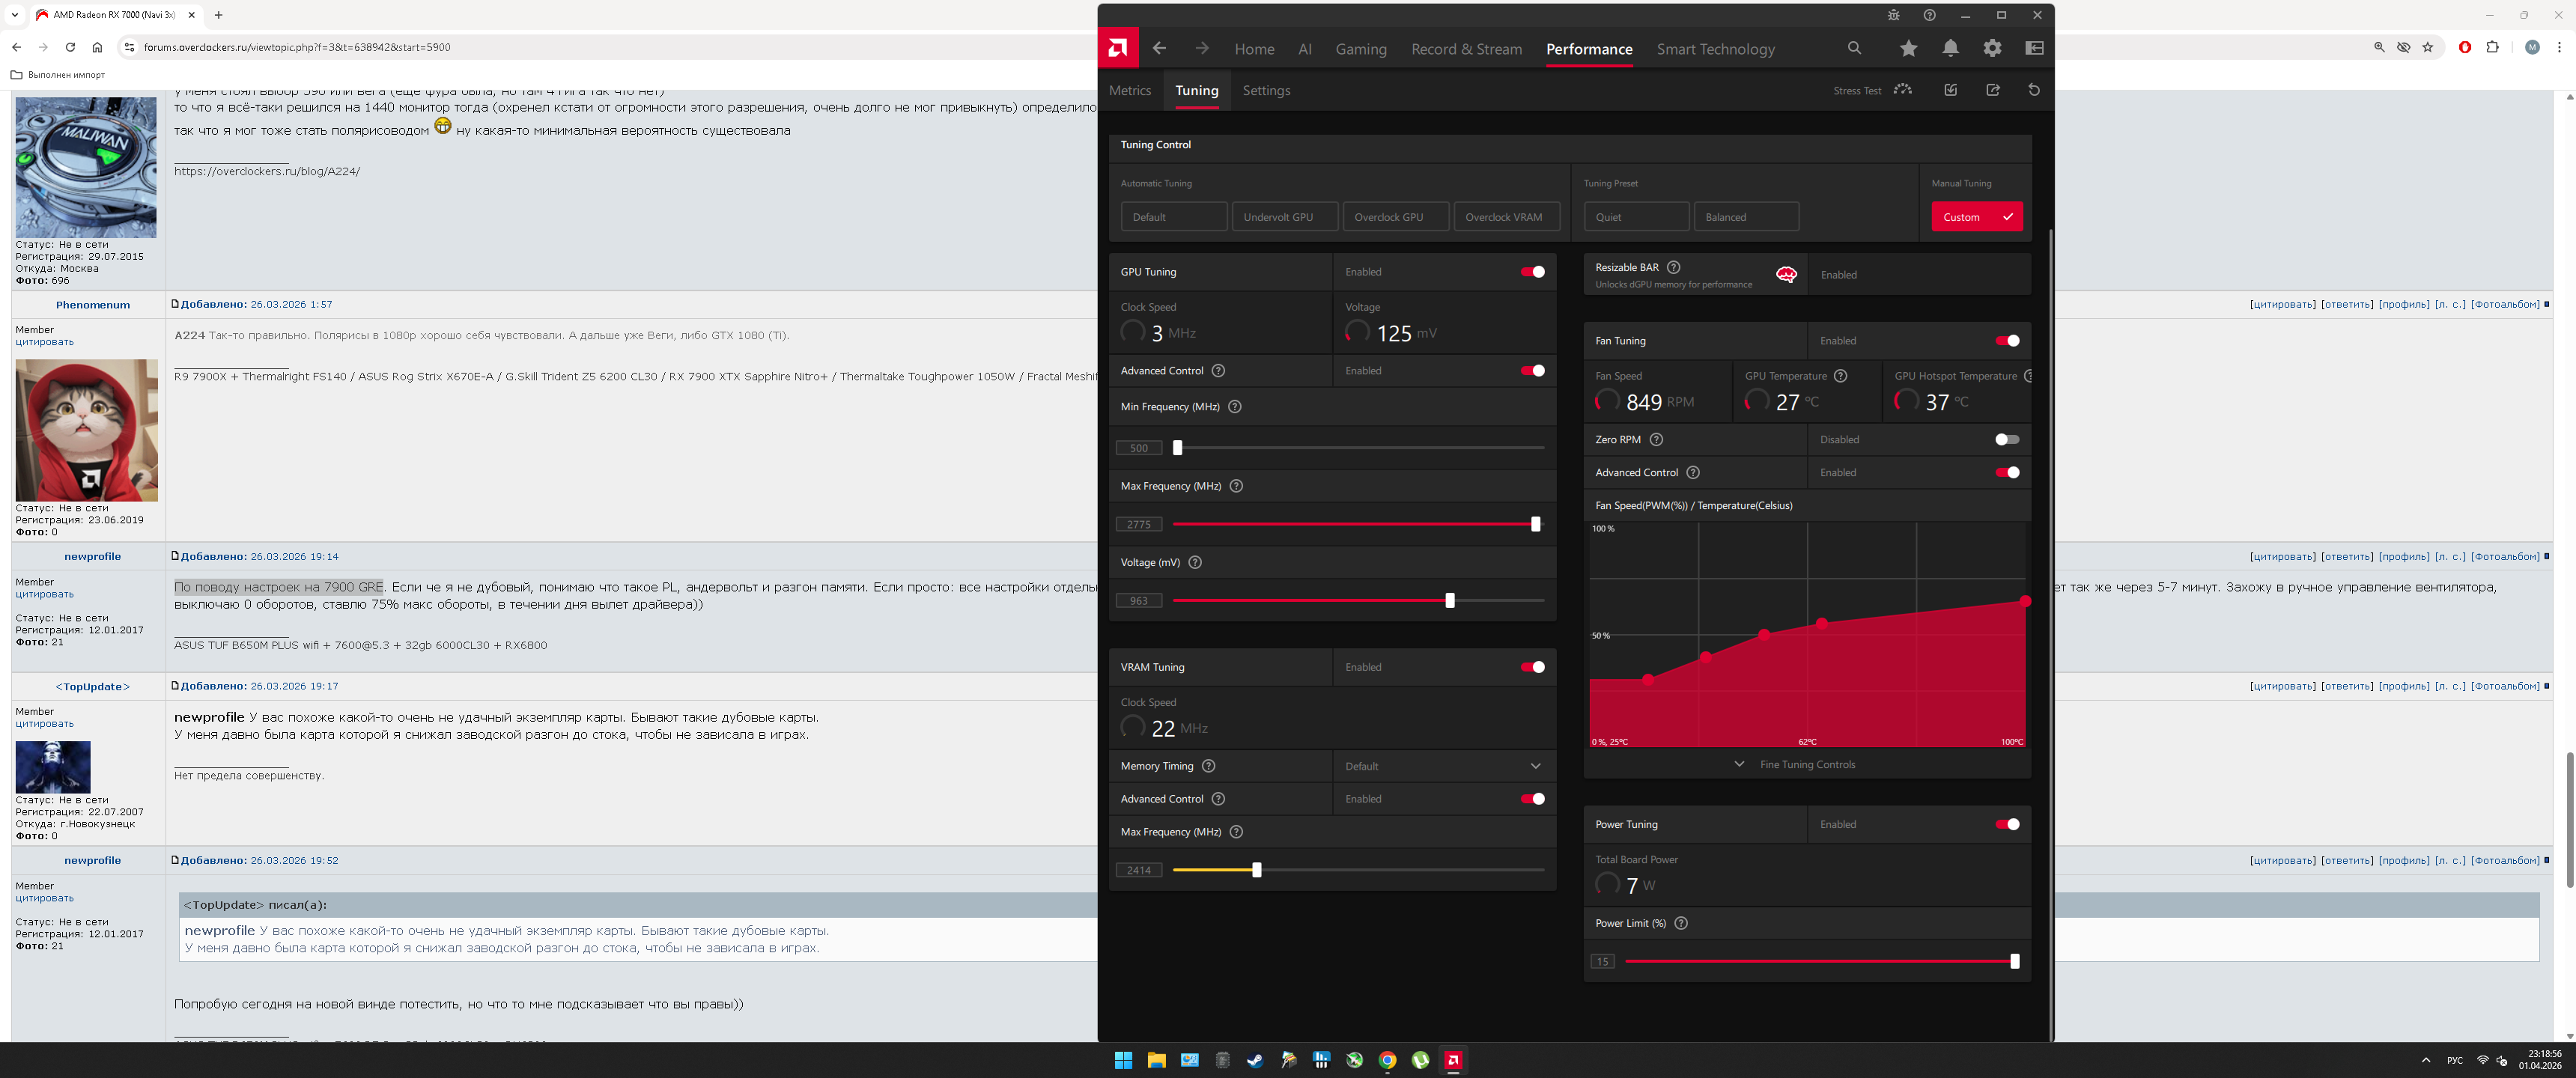2576x1078 pixels.
Task: Open the Settings sub-tab under Performance
Action: 1266,91
